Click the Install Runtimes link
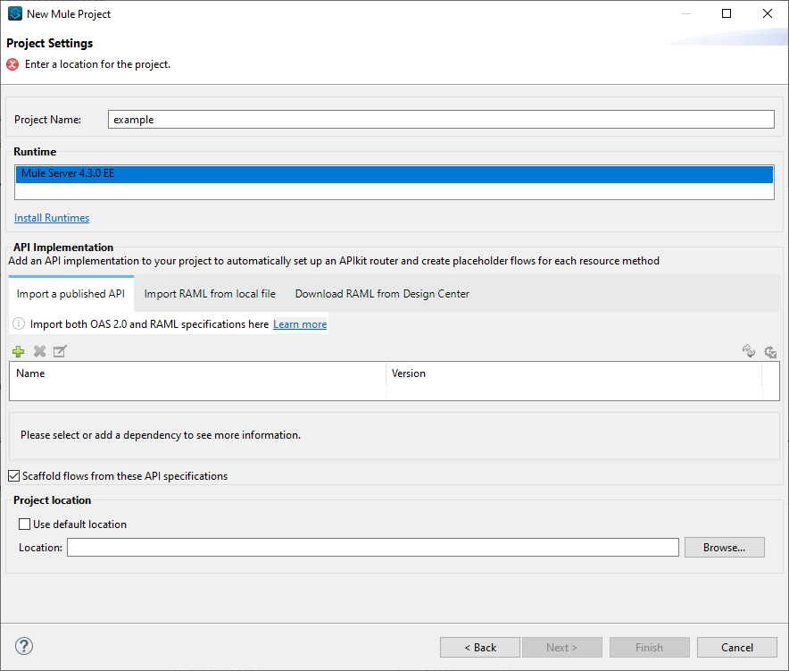Screen dimensions: 789x671 coord(52,218)
